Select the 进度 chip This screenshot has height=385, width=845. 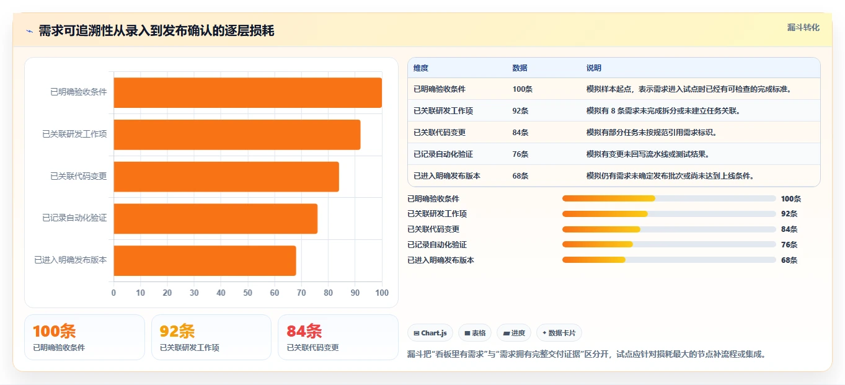point(514,333)
